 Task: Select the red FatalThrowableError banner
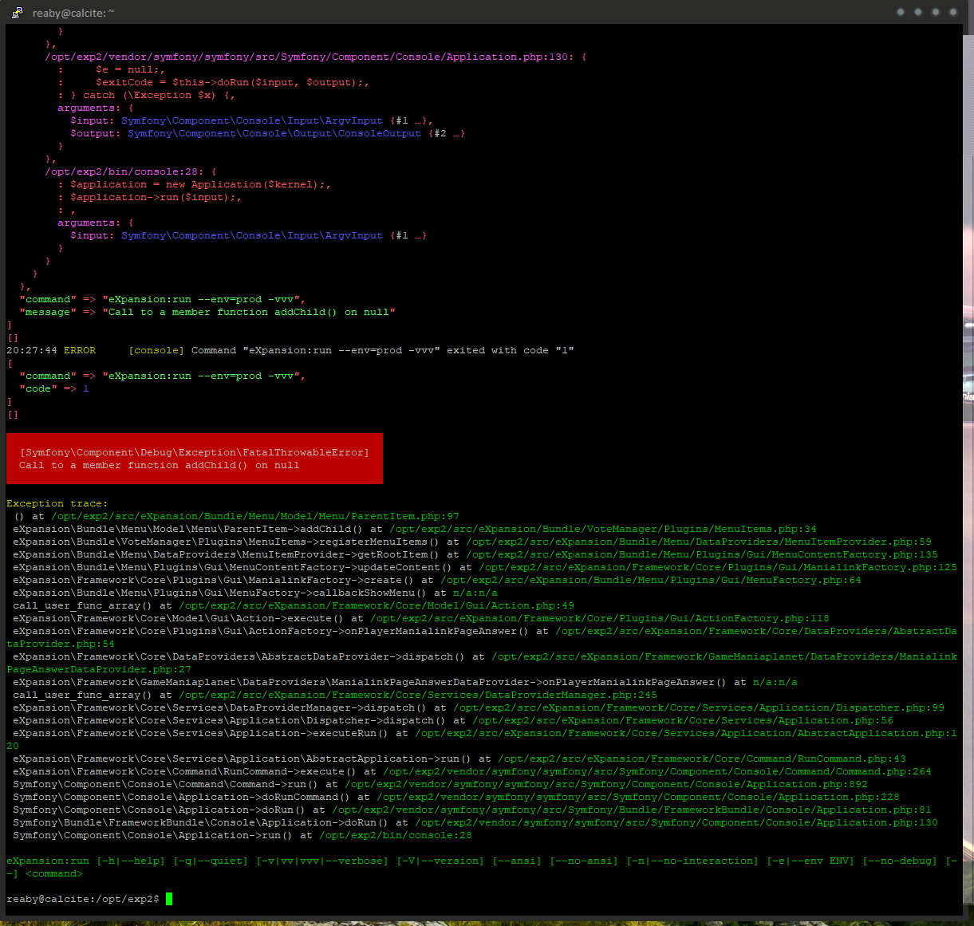click(195, 459)
